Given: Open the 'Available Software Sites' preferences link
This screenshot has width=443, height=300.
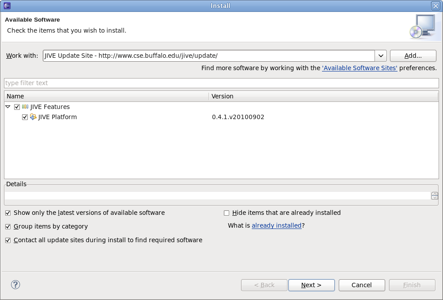Looking at the screenshot, I should [x=360, y=68].
